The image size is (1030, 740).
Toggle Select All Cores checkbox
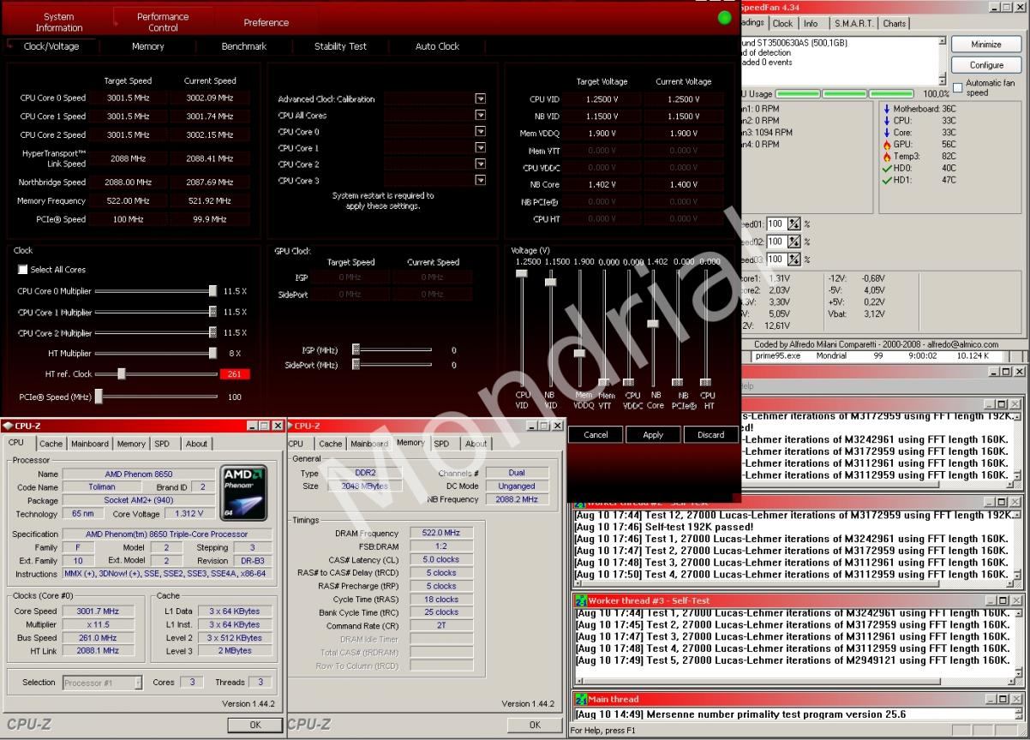23,270
